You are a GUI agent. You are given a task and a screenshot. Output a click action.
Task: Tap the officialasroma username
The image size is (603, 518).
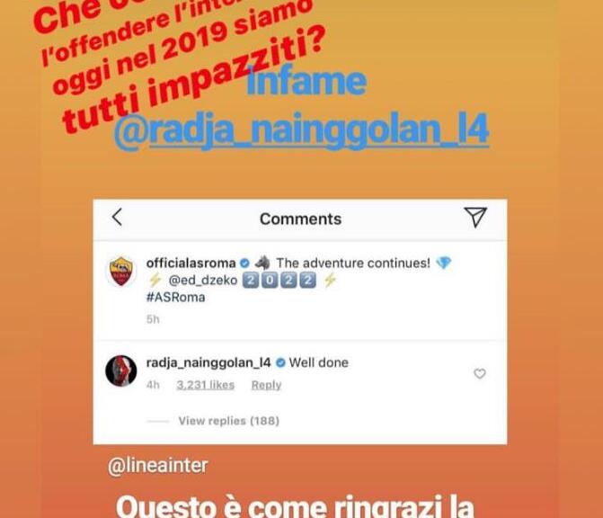click(x=191, y=263)
